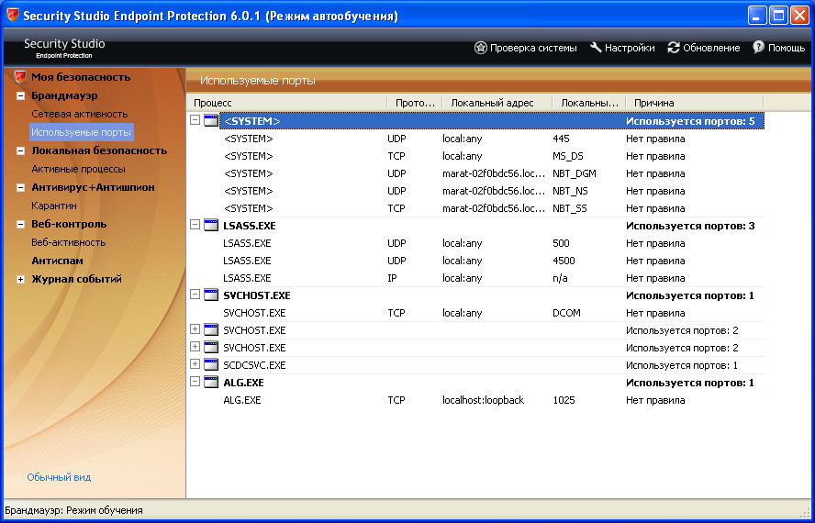Click status bar text Брандмауэр: Режим обучения

click(73, 510)
